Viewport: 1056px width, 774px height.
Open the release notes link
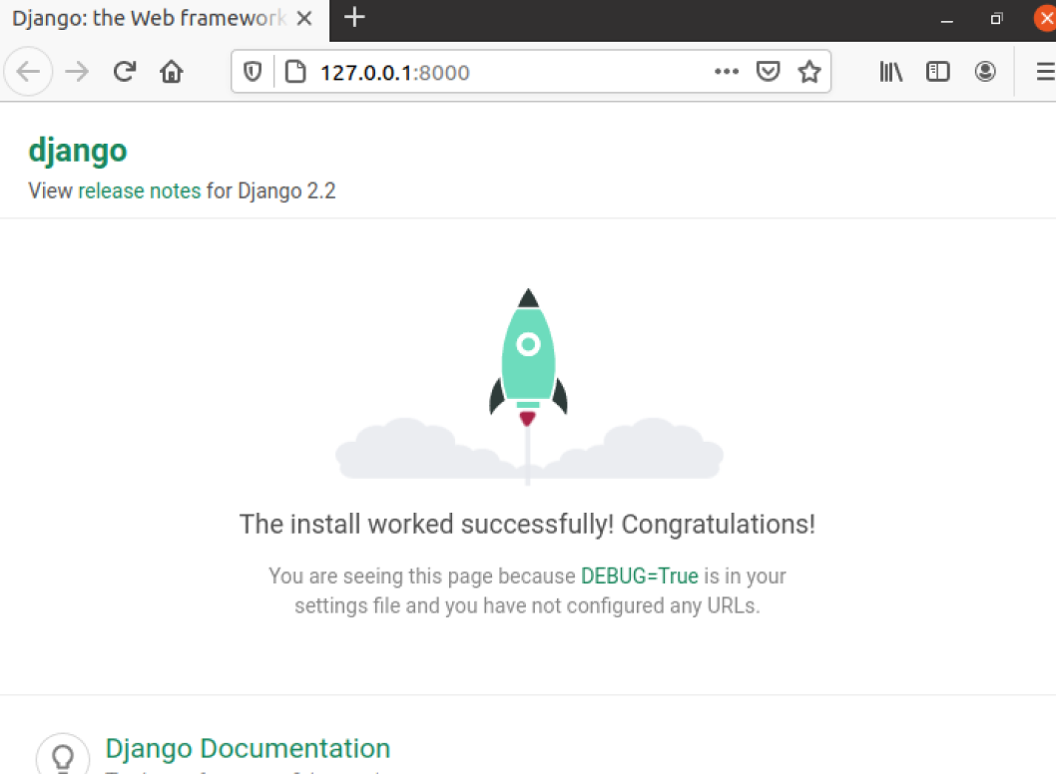[x=140, y=192]
